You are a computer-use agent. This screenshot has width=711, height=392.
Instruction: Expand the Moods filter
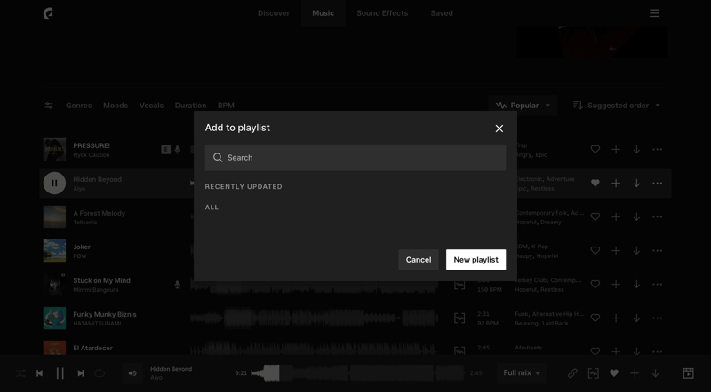pyautogui.click(x=116, y=106)
